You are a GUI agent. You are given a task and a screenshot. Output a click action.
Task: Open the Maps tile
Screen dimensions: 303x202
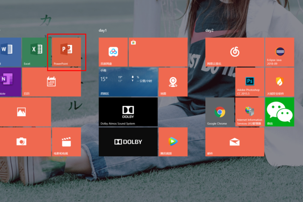pyautogui.click(x=173, y=82)
